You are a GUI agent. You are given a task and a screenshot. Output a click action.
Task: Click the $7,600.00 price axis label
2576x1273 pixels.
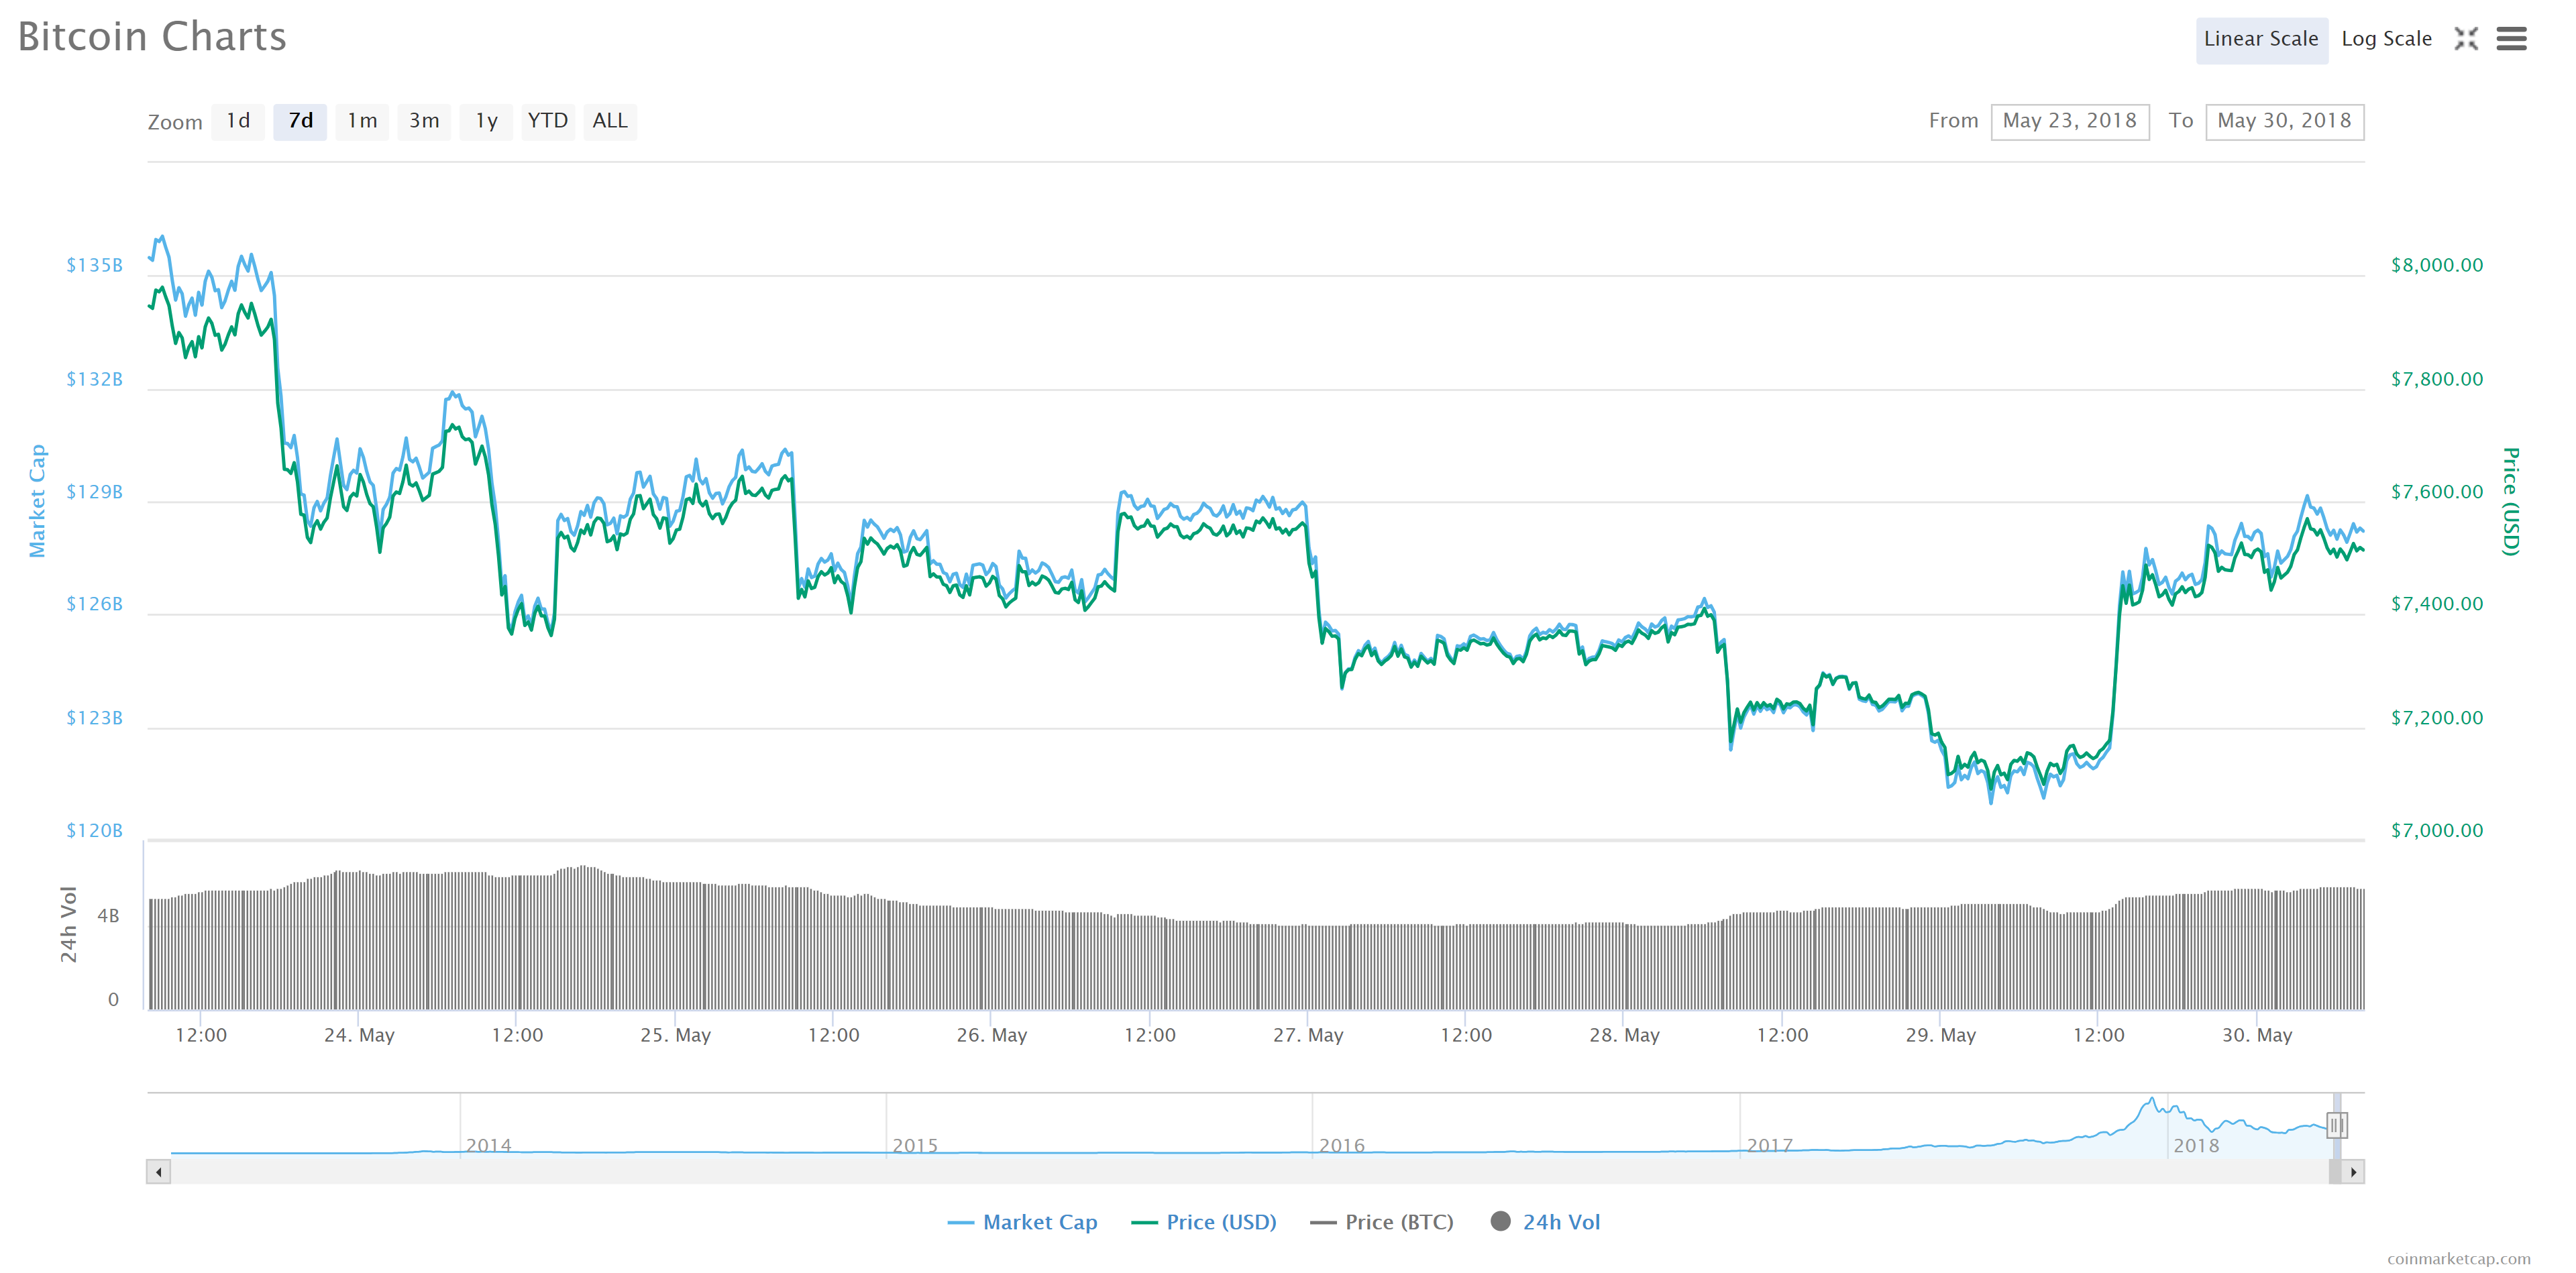2437,492
